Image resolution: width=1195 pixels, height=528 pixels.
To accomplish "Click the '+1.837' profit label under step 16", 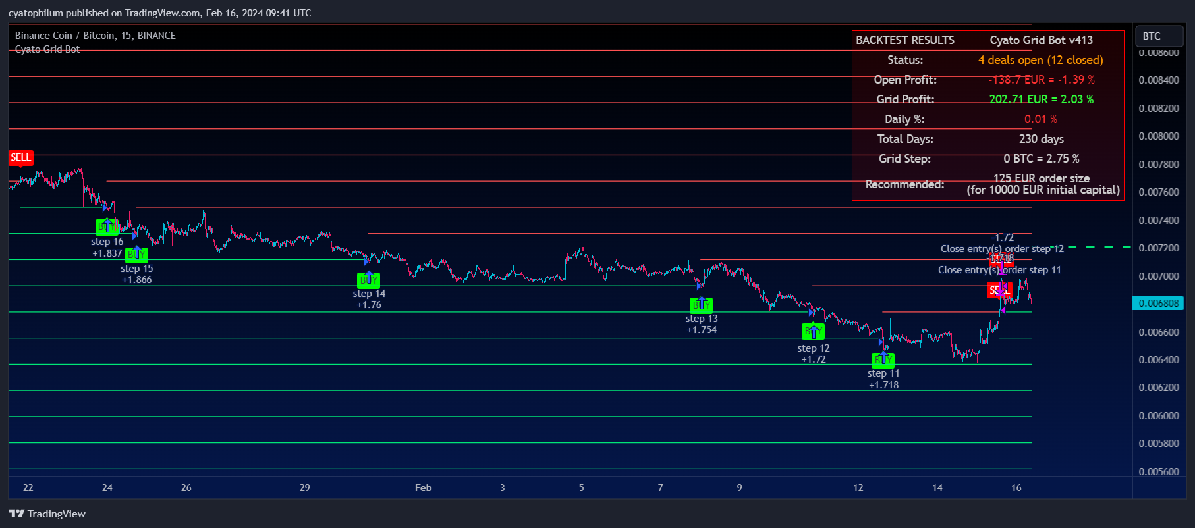I will (107, 253).
